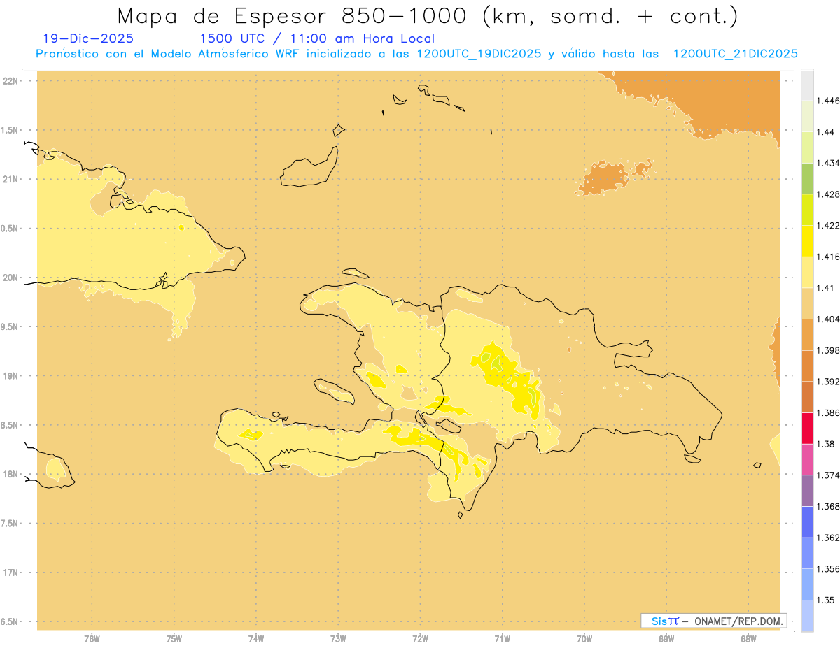Click the colorbar value '1.422'

coord(828,226)
